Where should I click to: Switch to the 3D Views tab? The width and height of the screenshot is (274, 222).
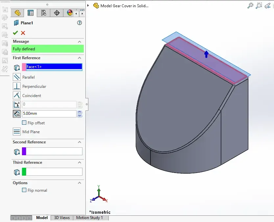coord(62,218)
